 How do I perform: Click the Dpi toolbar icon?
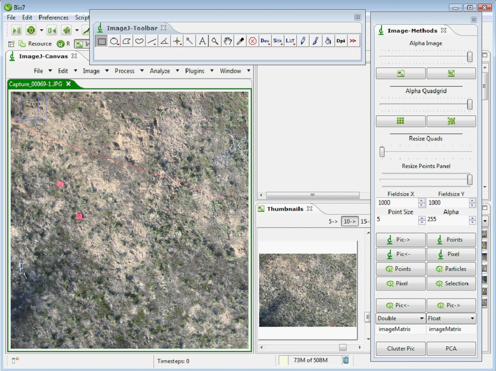(x=341, y=41)
